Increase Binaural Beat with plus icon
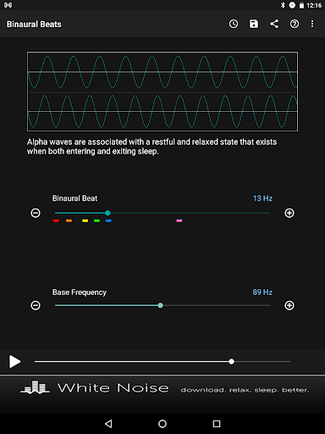 click(289, 213)
